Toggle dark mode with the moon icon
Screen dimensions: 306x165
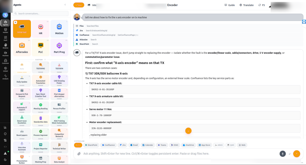click(x=5, y=160)
